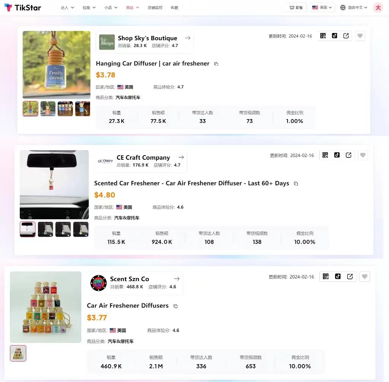The height and width of the screenshot is (382, 389).
Task: Open the 店铺监控 menu item
Action: [155, 8]
